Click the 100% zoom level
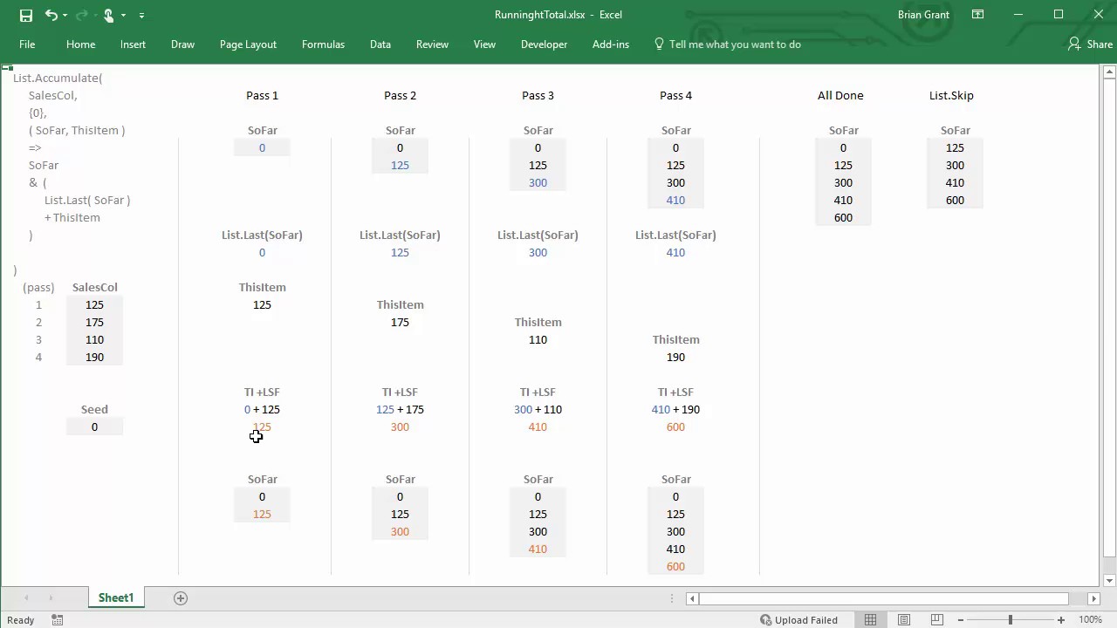 click(1090, 620)
